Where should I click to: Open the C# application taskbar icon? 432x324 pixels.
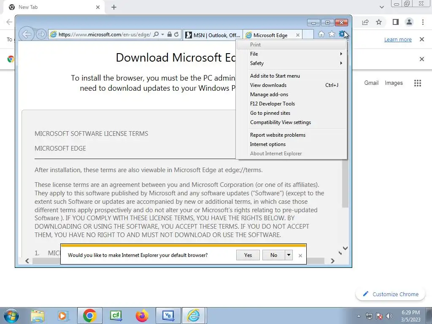click(x=116, y=316)
